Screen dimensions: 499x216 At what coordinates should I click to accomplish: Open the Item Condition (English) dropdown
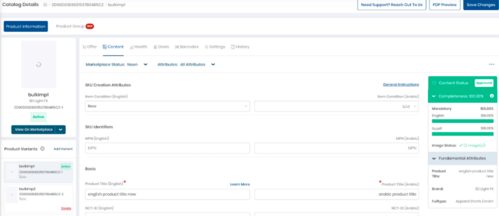pos(167,106)
